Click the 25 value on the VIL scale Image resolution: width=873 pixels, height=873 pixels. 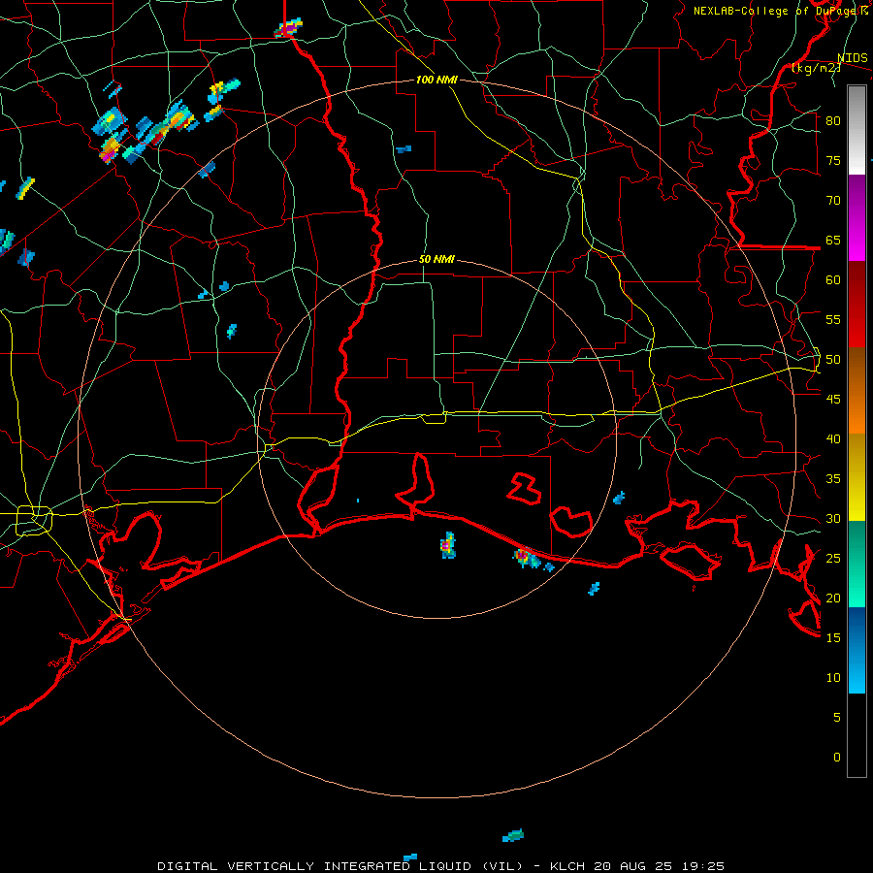pyautogui.click(x=833, y=558)
